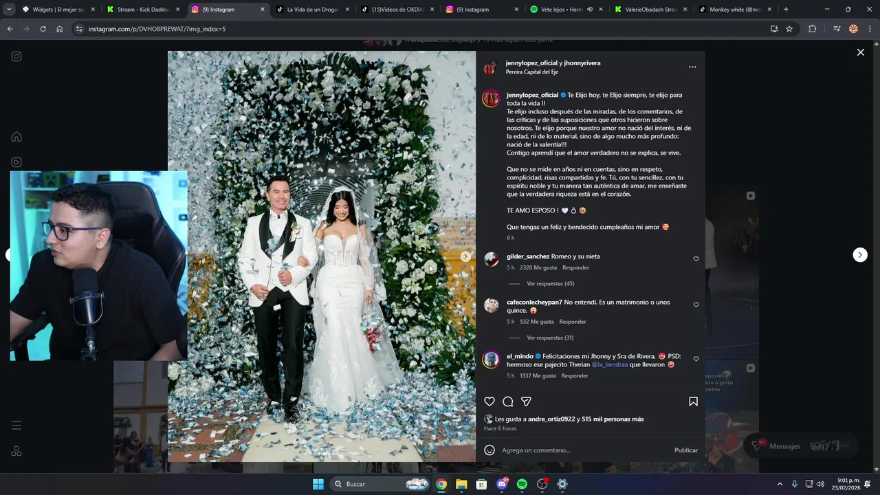Image resolution: width=880 pixels, height=495 pixels.
Task: Like cafeconlecheypan7's comment
Action: click(x=696, y=305)
